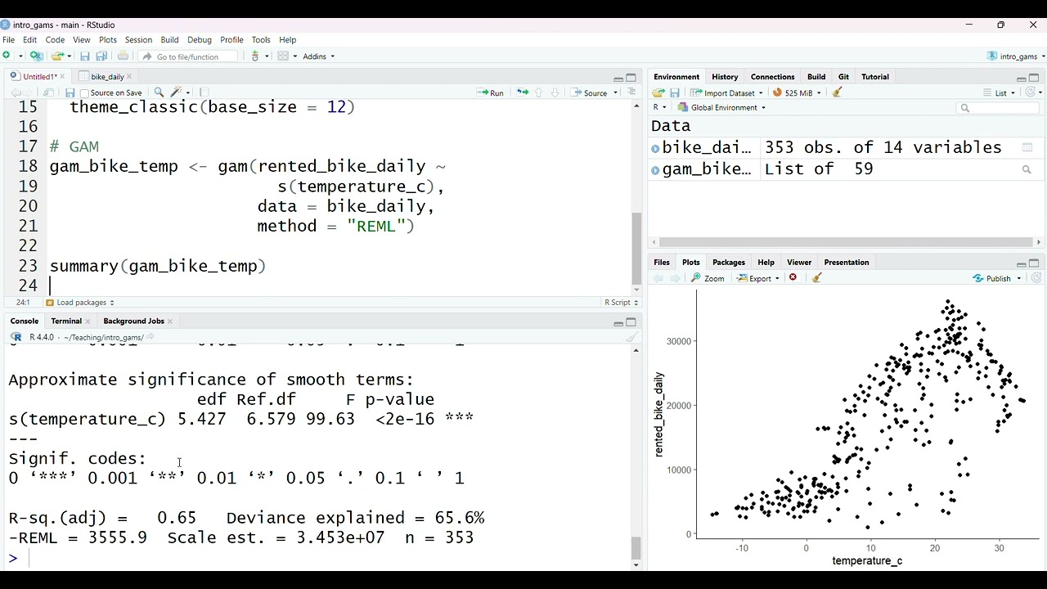Open the Source options dropdown arrow
The image size is (1047, 589).
(x=615, y=93)
